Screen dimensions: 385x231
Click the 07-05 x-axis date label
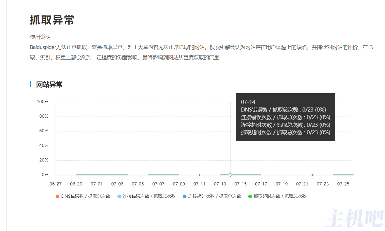(138, 184)
